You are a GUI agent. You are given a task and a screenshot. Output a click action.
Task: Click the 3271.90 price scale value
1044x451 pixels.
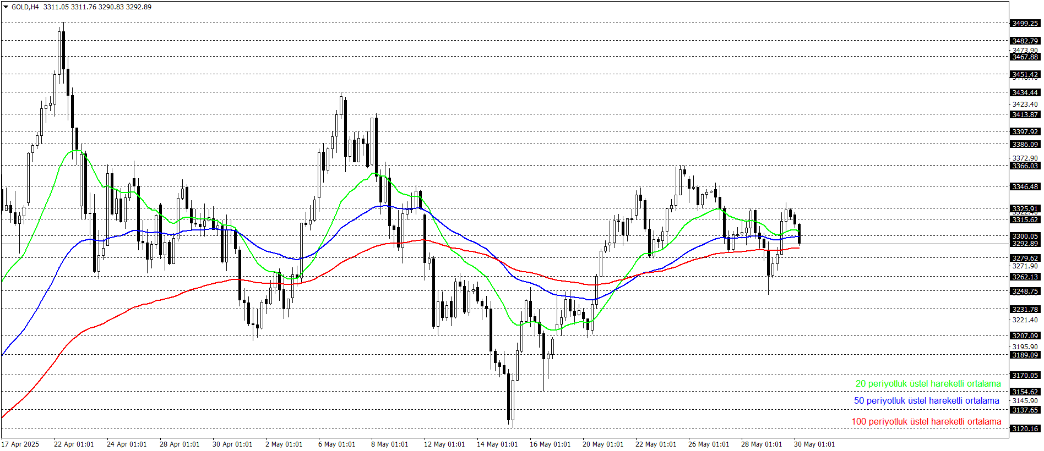pos(1025,266)
